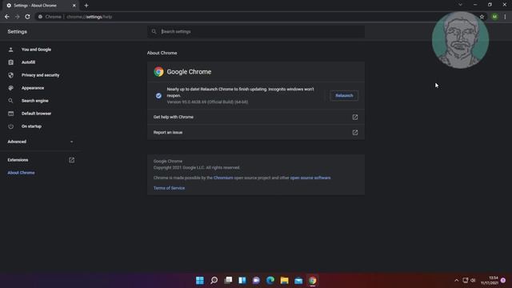
Task: Click the site info icon in address bar
Action: click(40, 17)
